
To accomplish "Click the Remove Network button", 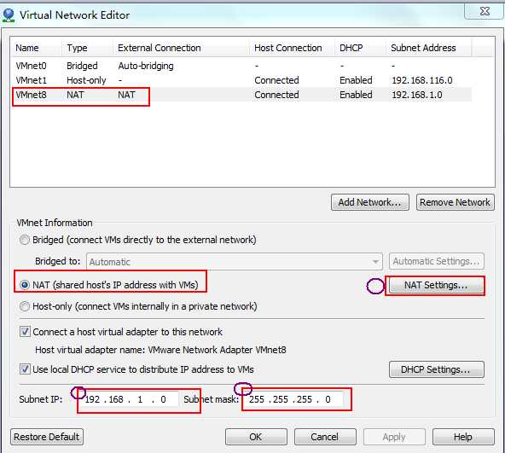I will (x=455, y=202).
